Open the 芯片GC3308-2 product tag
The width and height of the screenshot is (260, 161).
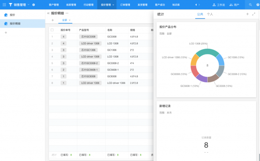click(x=89, y=63)
